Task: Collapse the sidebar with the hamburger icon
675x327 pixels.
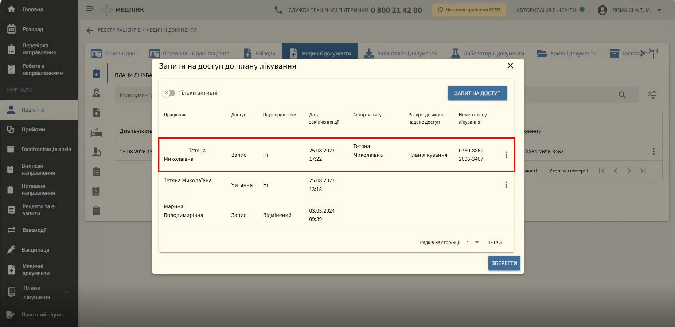Action: [x=90, y=8]
